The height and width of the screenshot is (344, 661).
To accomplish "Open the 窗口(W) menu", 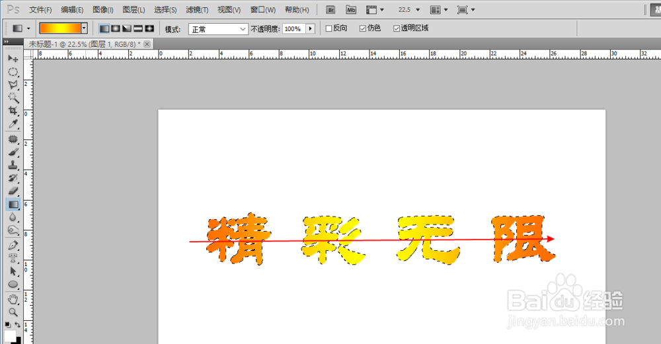I will tap(262, 10).
